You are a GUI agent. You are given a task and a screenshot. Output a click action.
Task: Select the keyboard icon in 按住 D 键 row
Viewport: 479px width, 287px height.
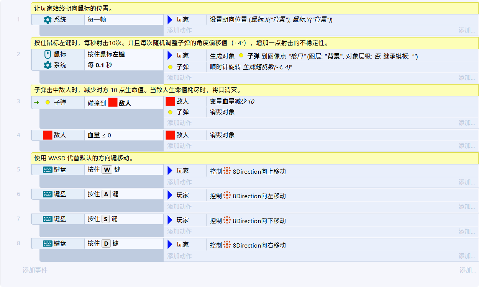tap(48, 243)
